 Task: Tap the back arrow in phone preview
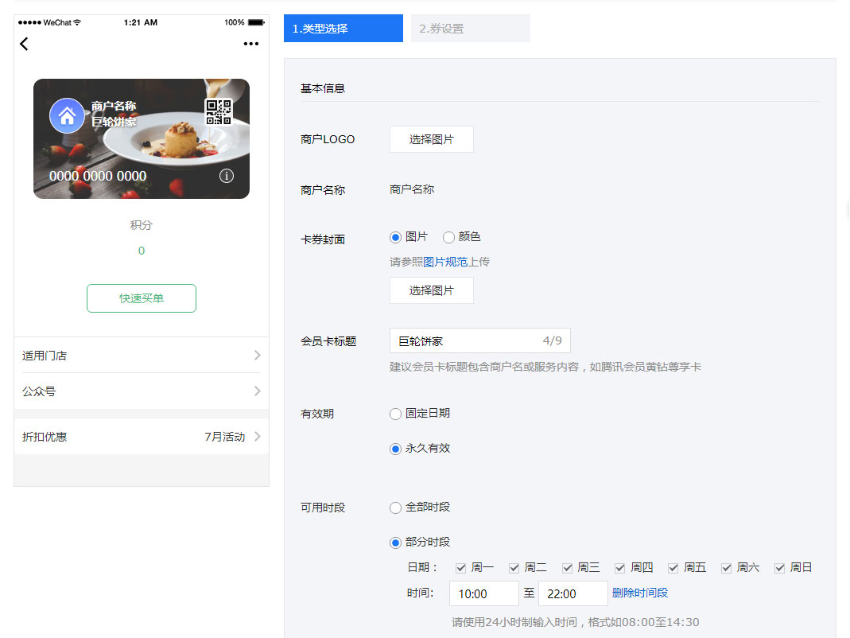[24, 44]
